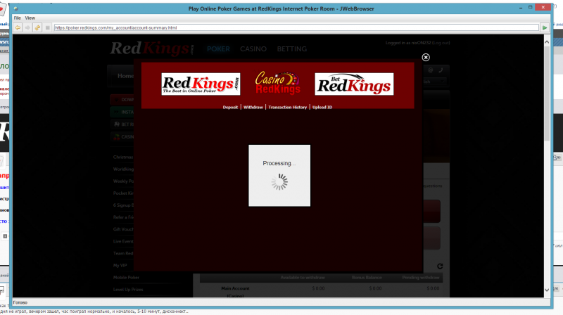Click the balance refresh icon
Screen dimensions: 563x315
[x=440, y=266]
